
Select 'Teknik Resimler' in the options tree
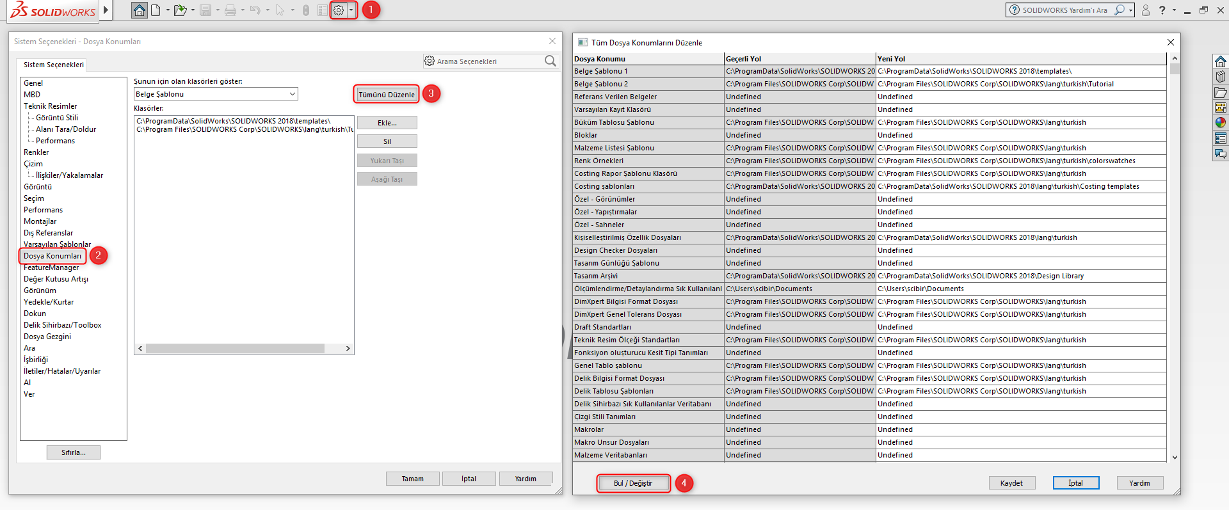(x=51, y=106)
